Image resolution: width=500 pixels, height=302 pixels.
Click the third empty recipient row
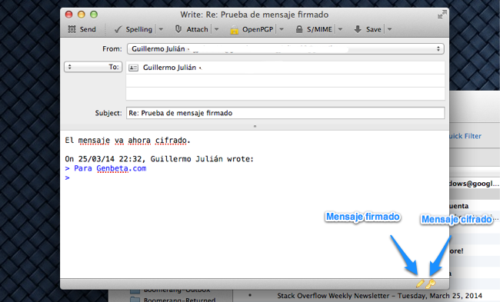tap(285, 94)
